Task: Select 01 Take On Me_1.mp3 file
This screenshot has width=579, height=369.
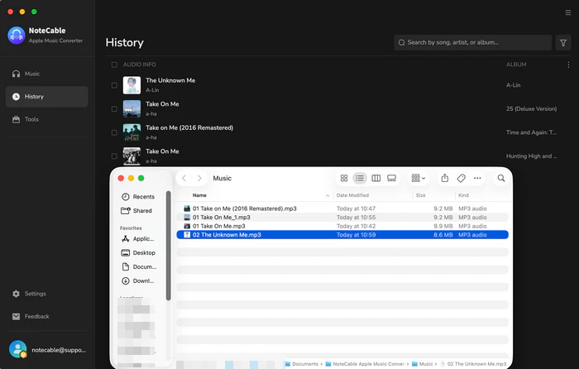Action: [342, 218]
